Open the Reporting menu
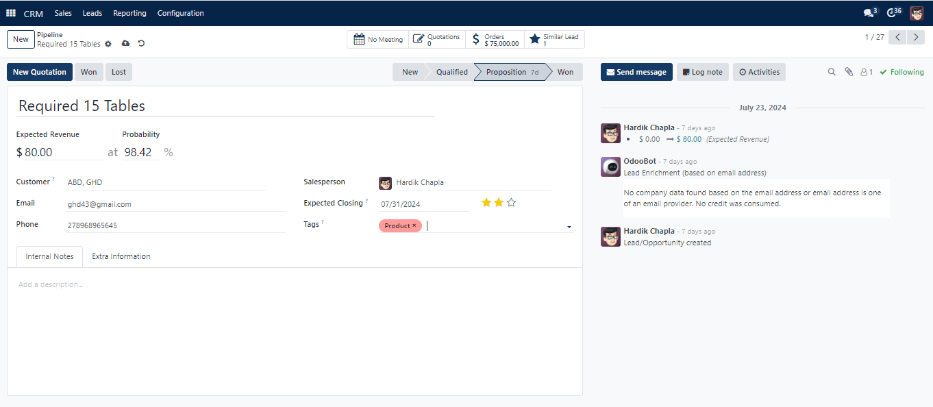933x407 pixels. point(129,13)
